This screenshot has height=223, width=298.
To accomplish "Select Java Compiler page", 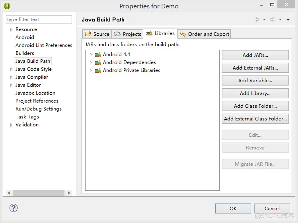I will click(32, 77).
